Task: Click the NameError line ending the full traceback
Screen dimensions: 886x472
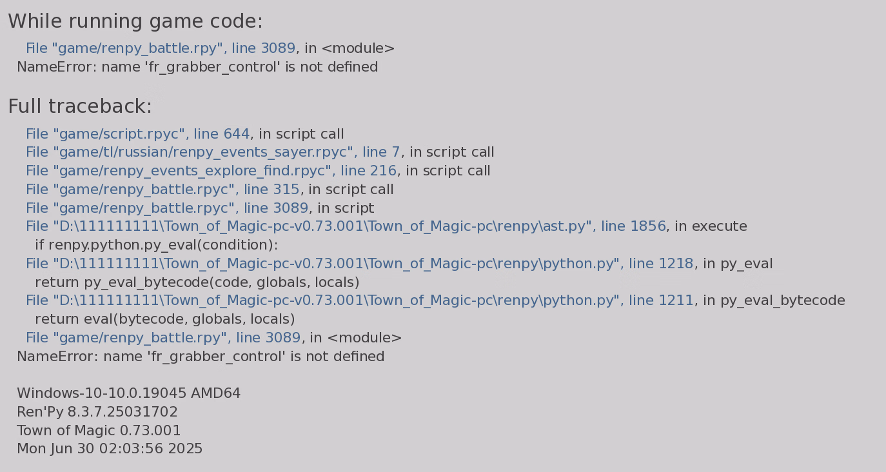Action: tap(201, 357)
